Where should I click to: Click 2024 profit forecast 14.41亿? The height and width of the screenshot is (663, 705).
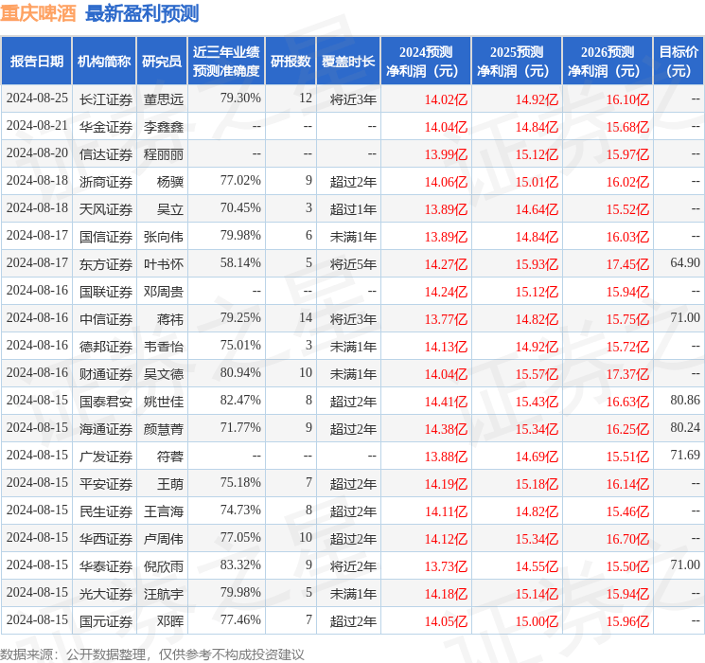click(x=446, y=402)
